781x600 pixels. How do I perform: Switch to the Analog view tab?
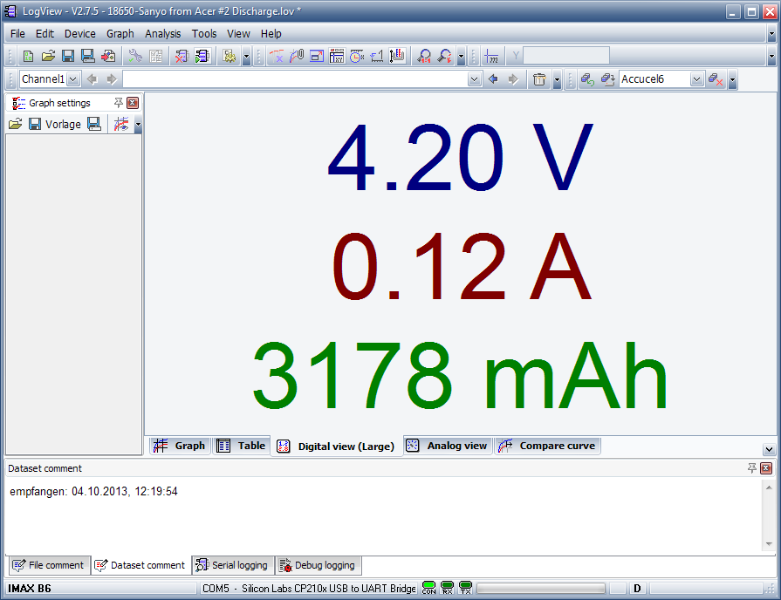click(448, 446)
